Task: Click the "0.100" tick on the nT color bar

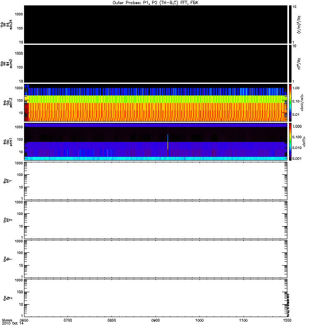Action: click(x=297, y=137)
